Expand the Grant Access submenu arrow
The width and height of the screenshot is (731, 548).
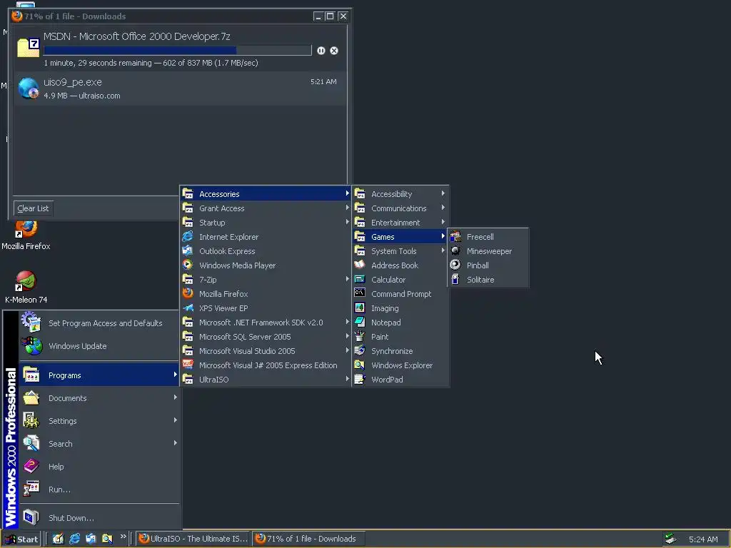click(x=347, y=208)
